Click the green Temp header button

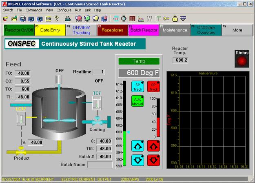tap(139, 61)
